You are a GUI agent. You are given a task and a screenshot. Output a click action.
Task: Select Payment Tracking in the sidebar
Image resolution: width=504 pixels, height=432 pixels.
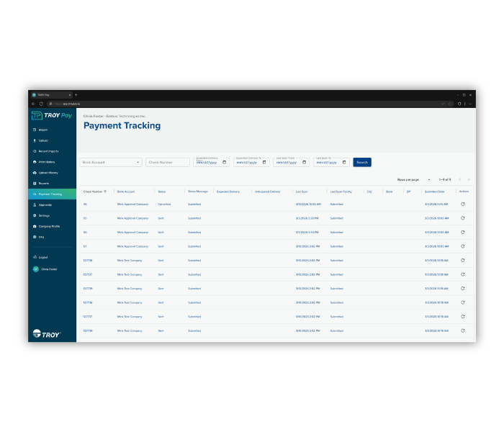coord(52,194)
